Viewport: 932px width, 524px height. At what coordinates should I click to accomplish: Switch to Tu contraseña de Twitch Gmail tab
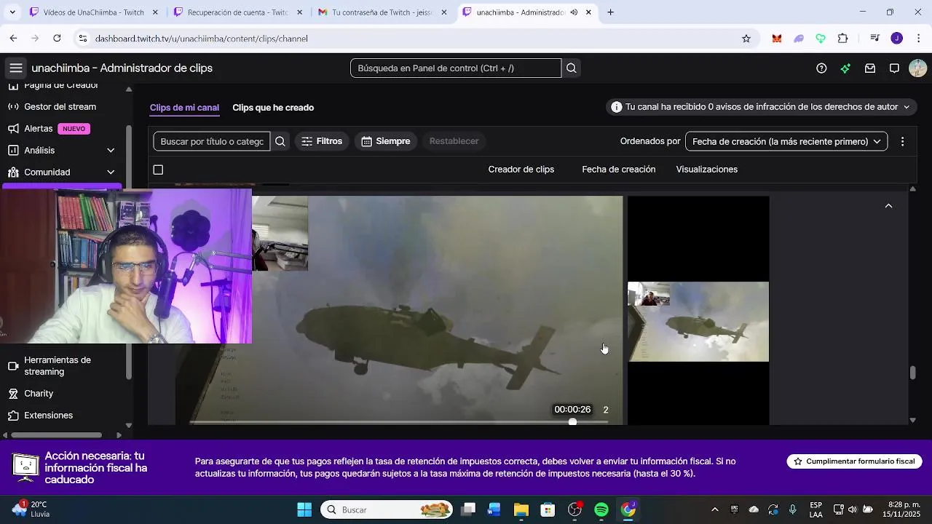pyautogui.click(x=382, y=12)
